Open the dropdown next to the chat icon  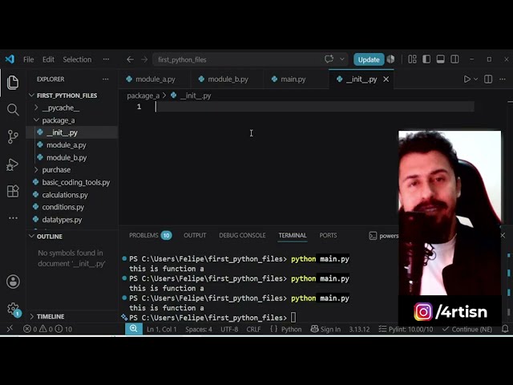tap(342, 59)
